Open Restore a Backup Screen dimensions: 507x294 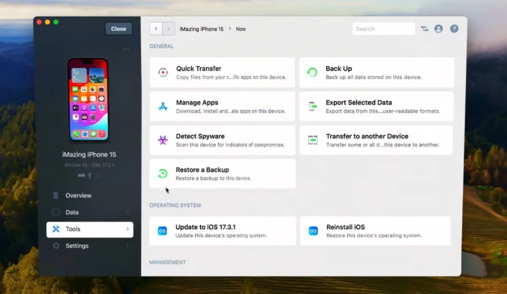[x=222, y=174]
